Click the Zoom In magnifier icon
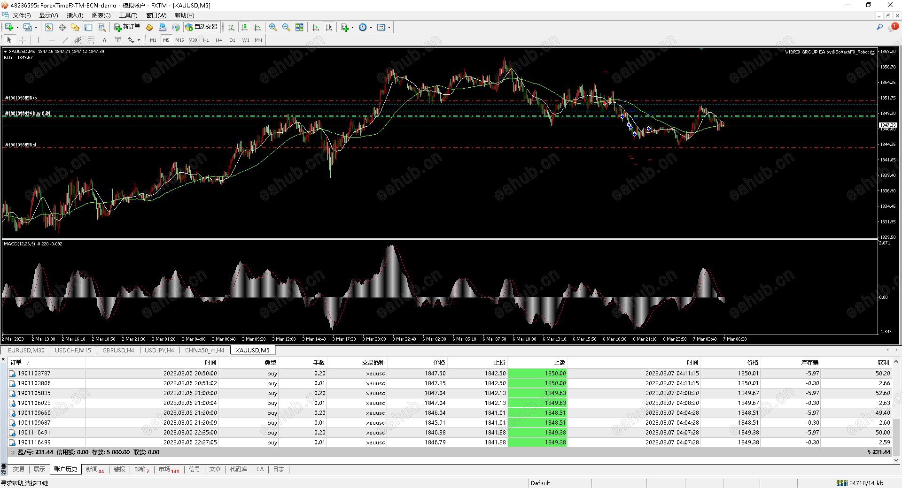Image resolution: width=902 pixels, height=488 pixels. (x=273, y=27)
